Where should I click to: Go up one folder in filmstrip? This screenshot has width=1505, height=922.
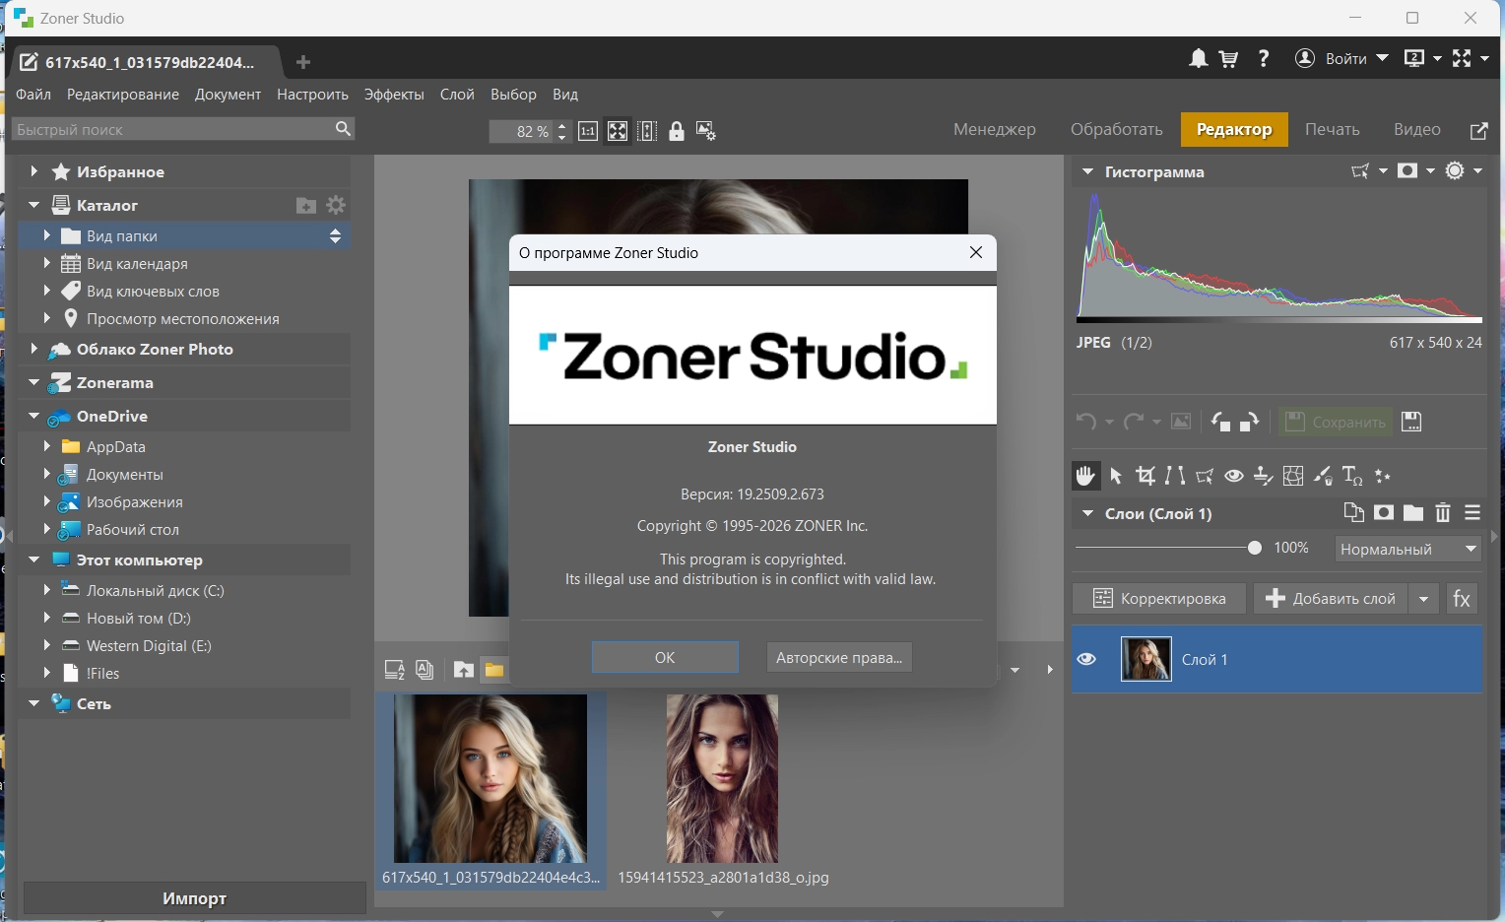(463, 670)
